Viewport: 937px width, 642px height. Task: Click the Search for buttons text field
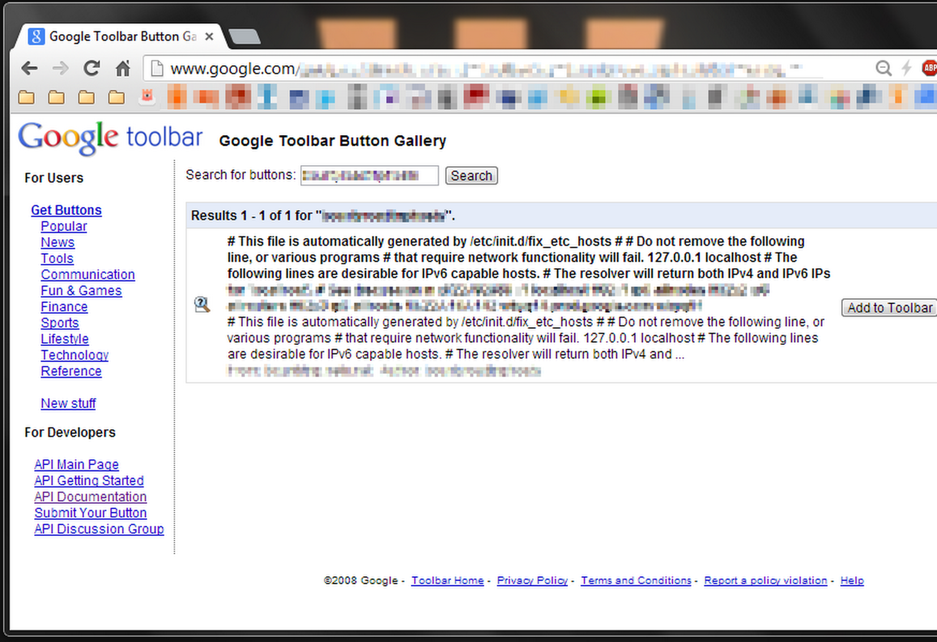tap(369, 176)
